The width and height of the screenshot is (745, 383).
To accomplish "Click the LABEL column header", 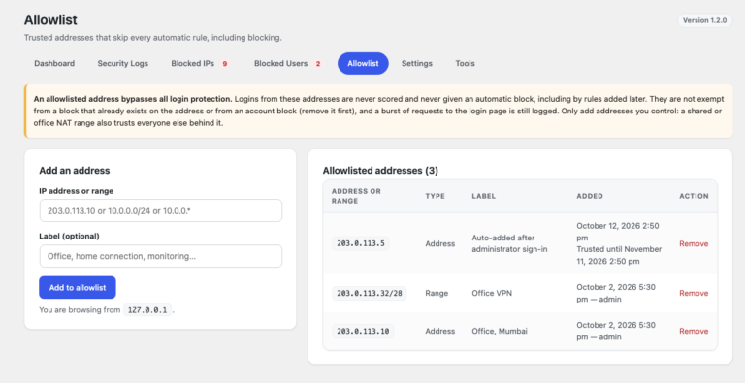I will [x=484, y=196].
